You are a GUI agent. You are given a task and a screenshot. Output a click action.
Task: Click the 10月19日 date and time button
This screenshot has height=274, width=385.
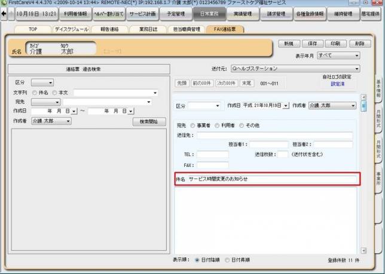click(x=36, y=13)
